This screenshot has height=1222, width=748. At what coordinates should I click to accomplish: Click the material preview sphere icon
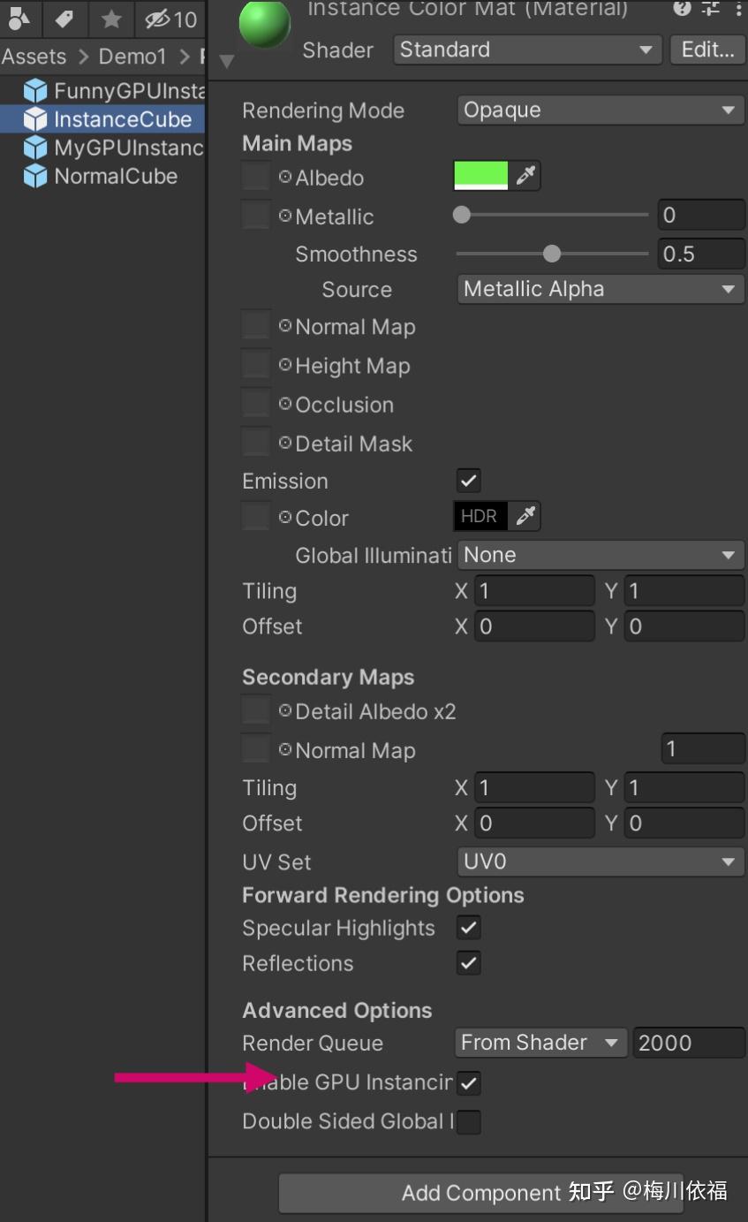(x=264, y=24)
